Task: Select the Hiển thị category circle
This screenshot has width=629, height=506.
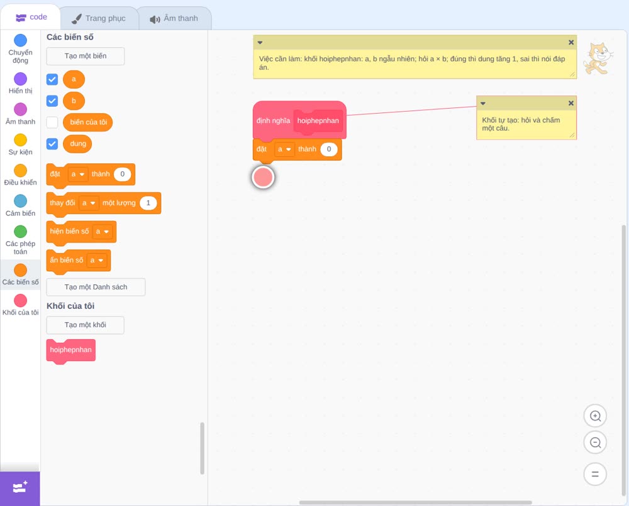Action: click(x=21, y=79)
